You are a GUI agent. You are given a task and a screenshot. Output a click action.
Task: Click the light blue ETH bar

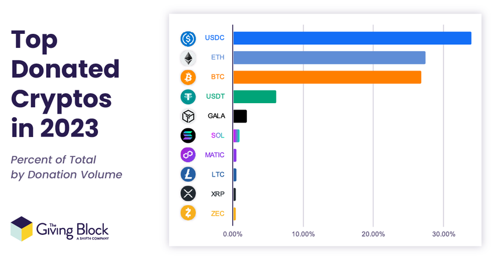point(329,58)
